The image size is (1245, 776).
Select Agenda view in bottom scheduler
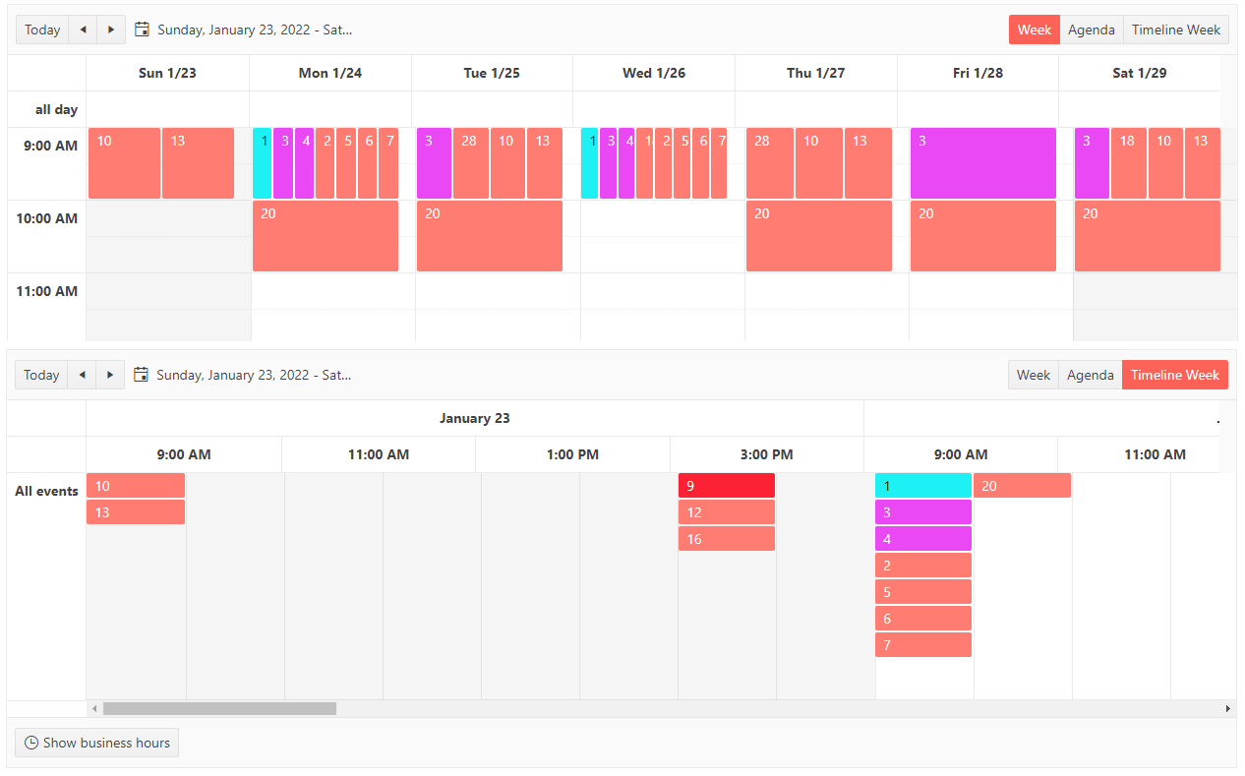1090,375
